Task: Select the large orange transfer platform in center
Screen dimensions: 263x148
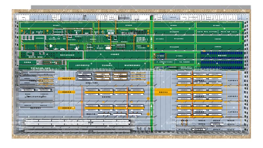Action: [161, 92]
